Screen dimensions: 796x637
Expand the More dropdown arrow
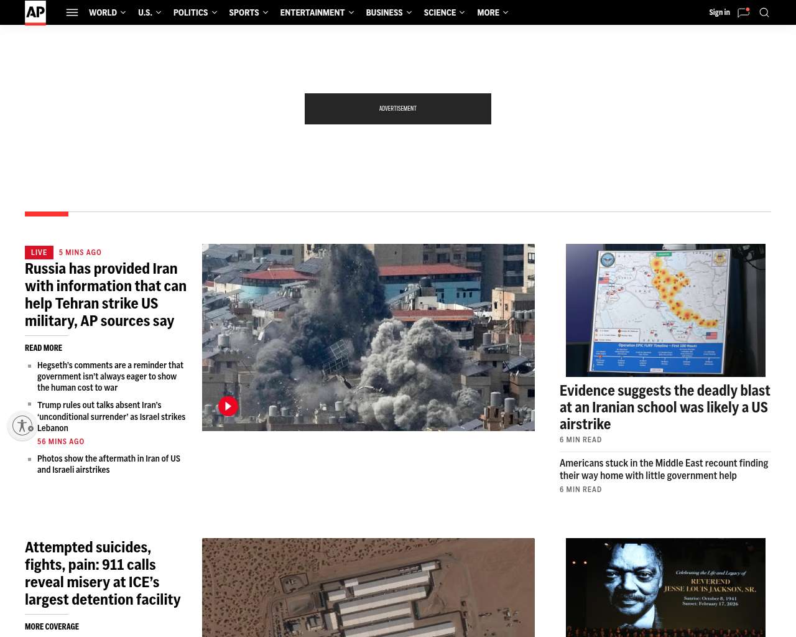pyautogui.click(x=506, y=12)
